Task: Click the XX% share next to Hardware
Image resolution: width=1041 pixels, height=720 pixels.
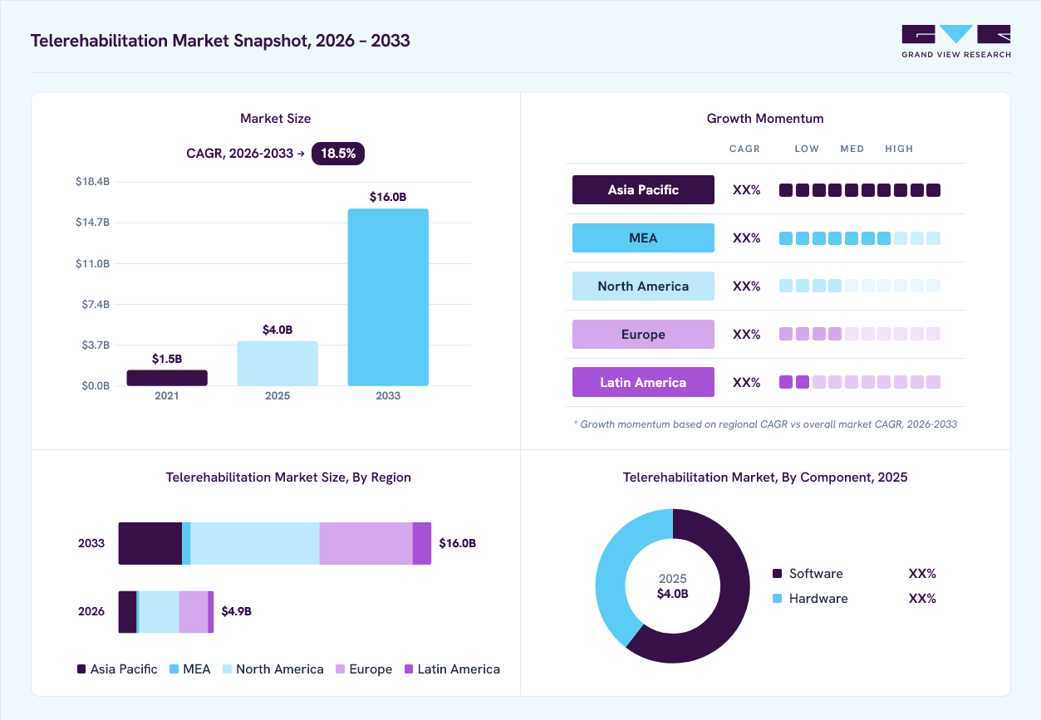Action: [x=922, y=599]
